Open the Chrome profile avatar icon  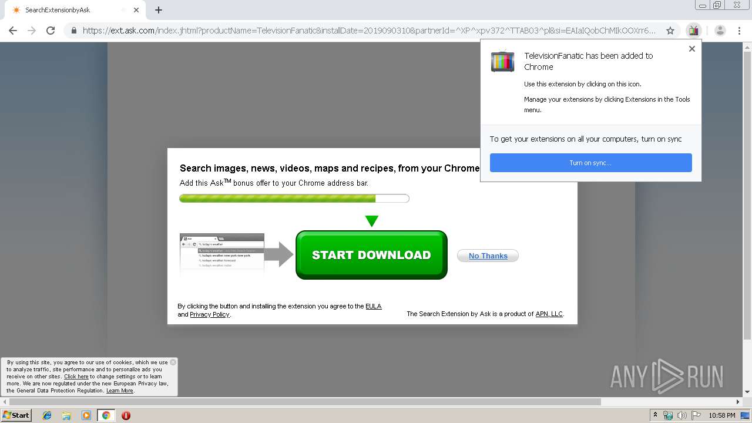click(720, 31)
